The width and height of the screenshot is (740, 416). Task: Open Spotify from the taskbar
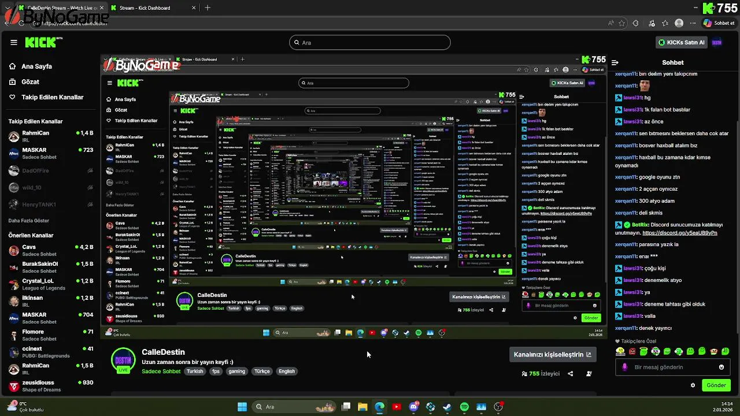[x=464, y=407]
